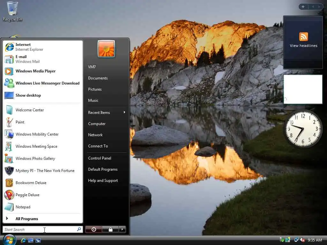Lock the computer with padlock button

pyautogui.click(x=110, y=229)
